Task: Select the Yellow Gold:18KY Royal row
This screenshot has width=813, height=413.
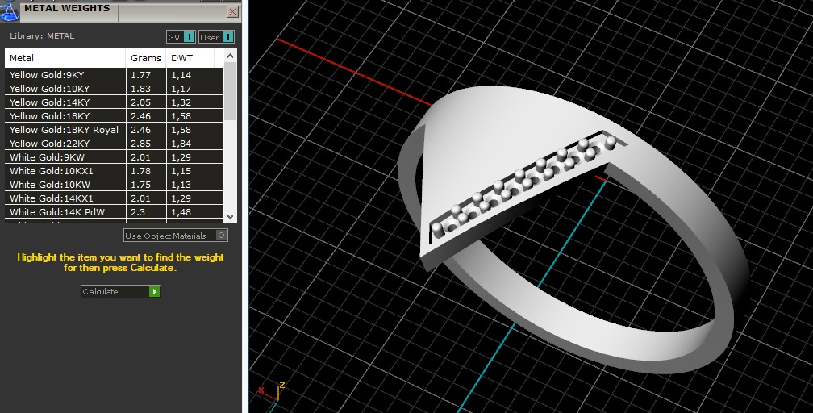Action: (x=114, y=130)
